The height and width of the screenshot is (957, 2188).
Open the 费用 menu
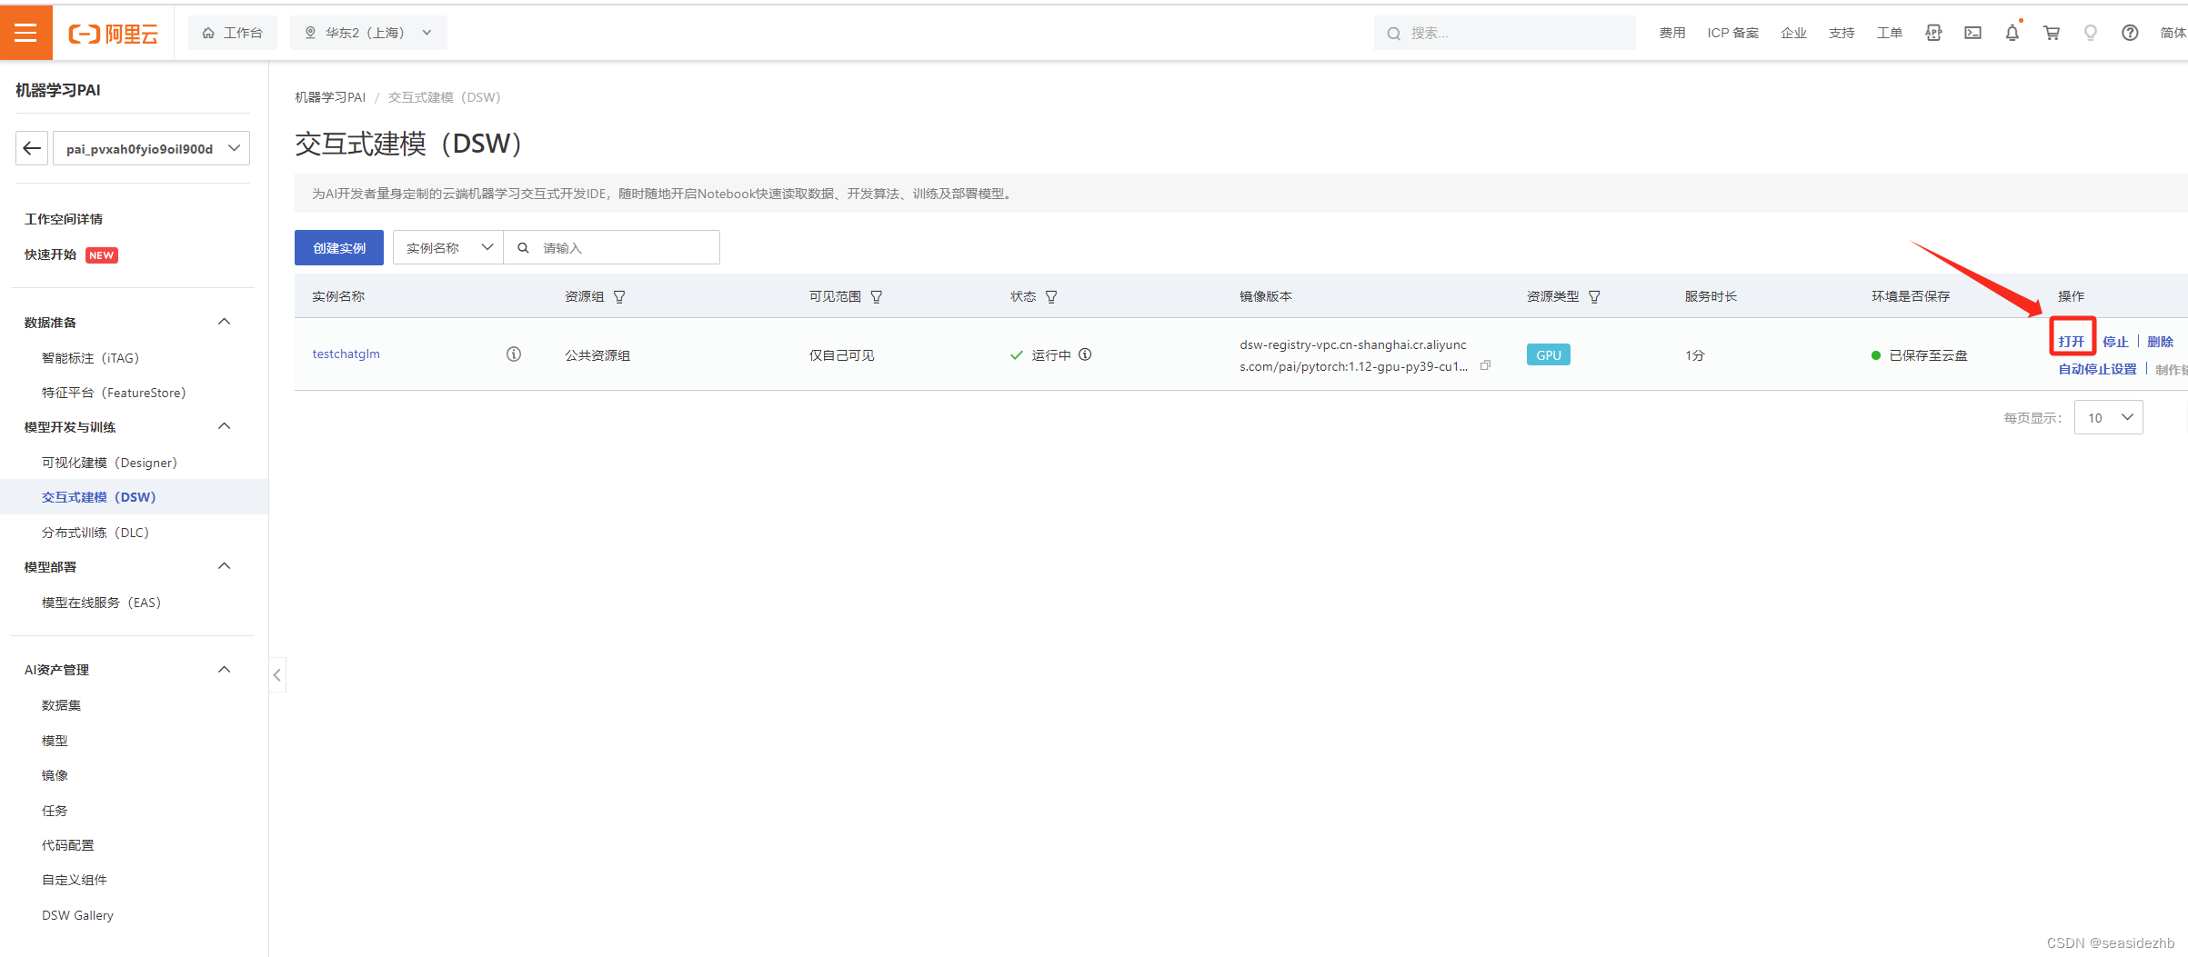coord(1671,33)
